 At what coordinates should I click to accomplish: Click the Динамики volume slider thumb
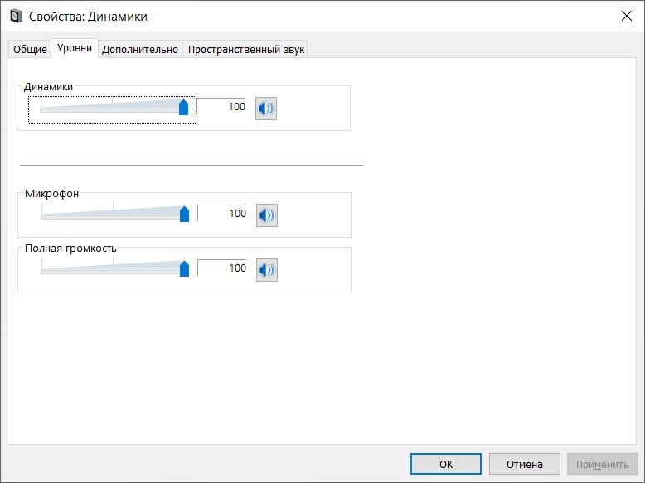pos(184,107)
